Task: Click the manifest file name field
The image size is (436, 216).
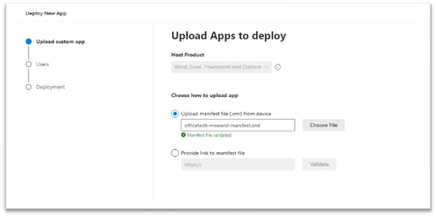Action: click(x=238, y=125)
